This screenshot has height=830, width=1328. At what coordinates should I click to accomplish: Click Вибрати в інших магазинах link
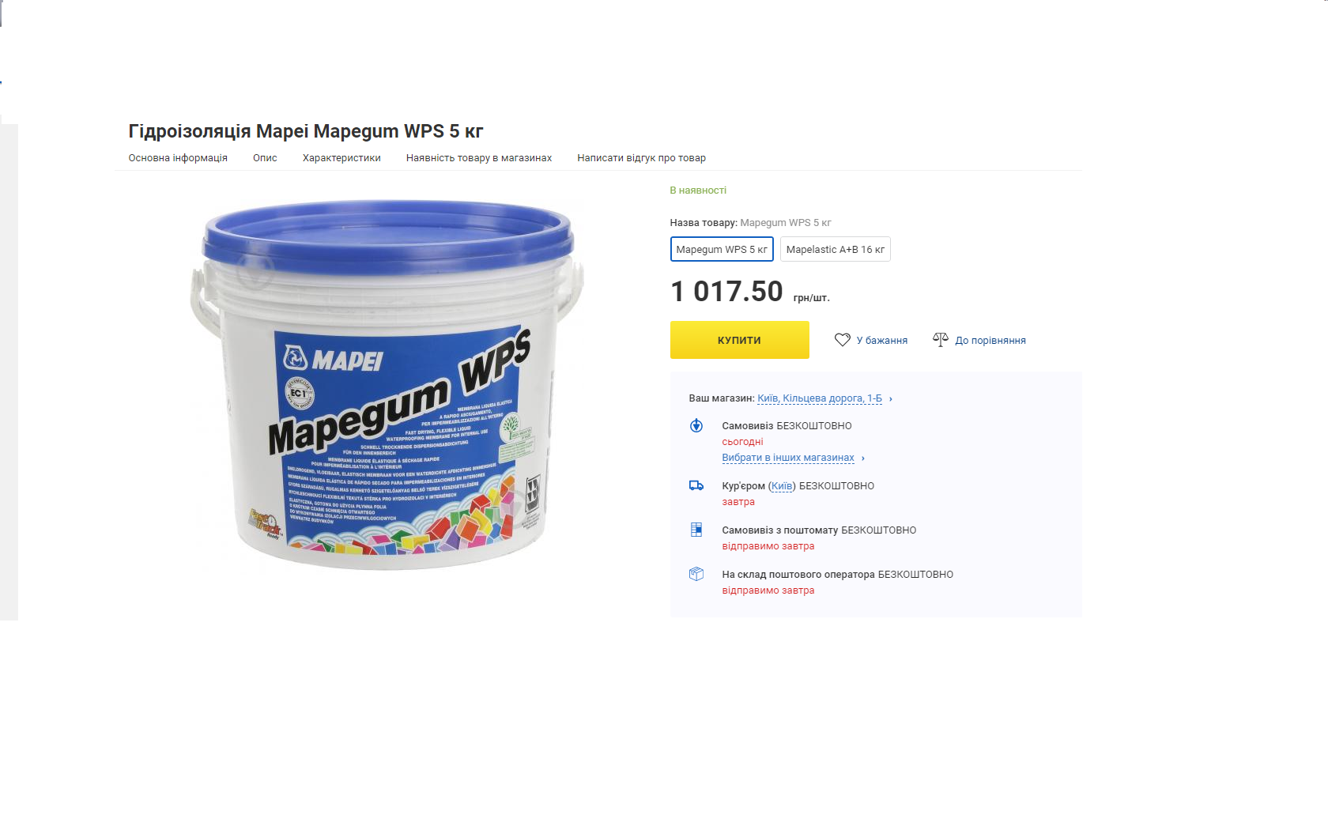pyautogui.click(x=788, y=458)
